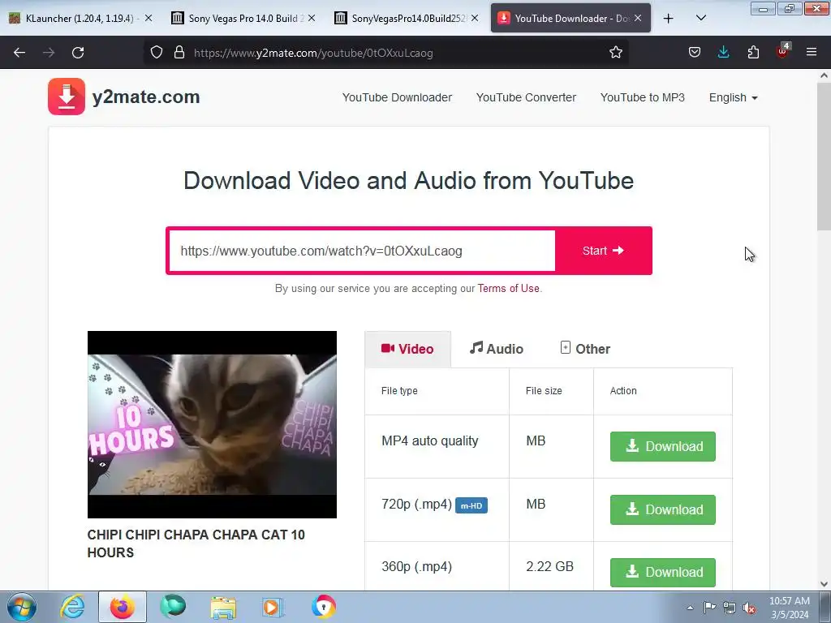Close the KLauncher tab
Screen dimensions: 831x623
(149, 18)
